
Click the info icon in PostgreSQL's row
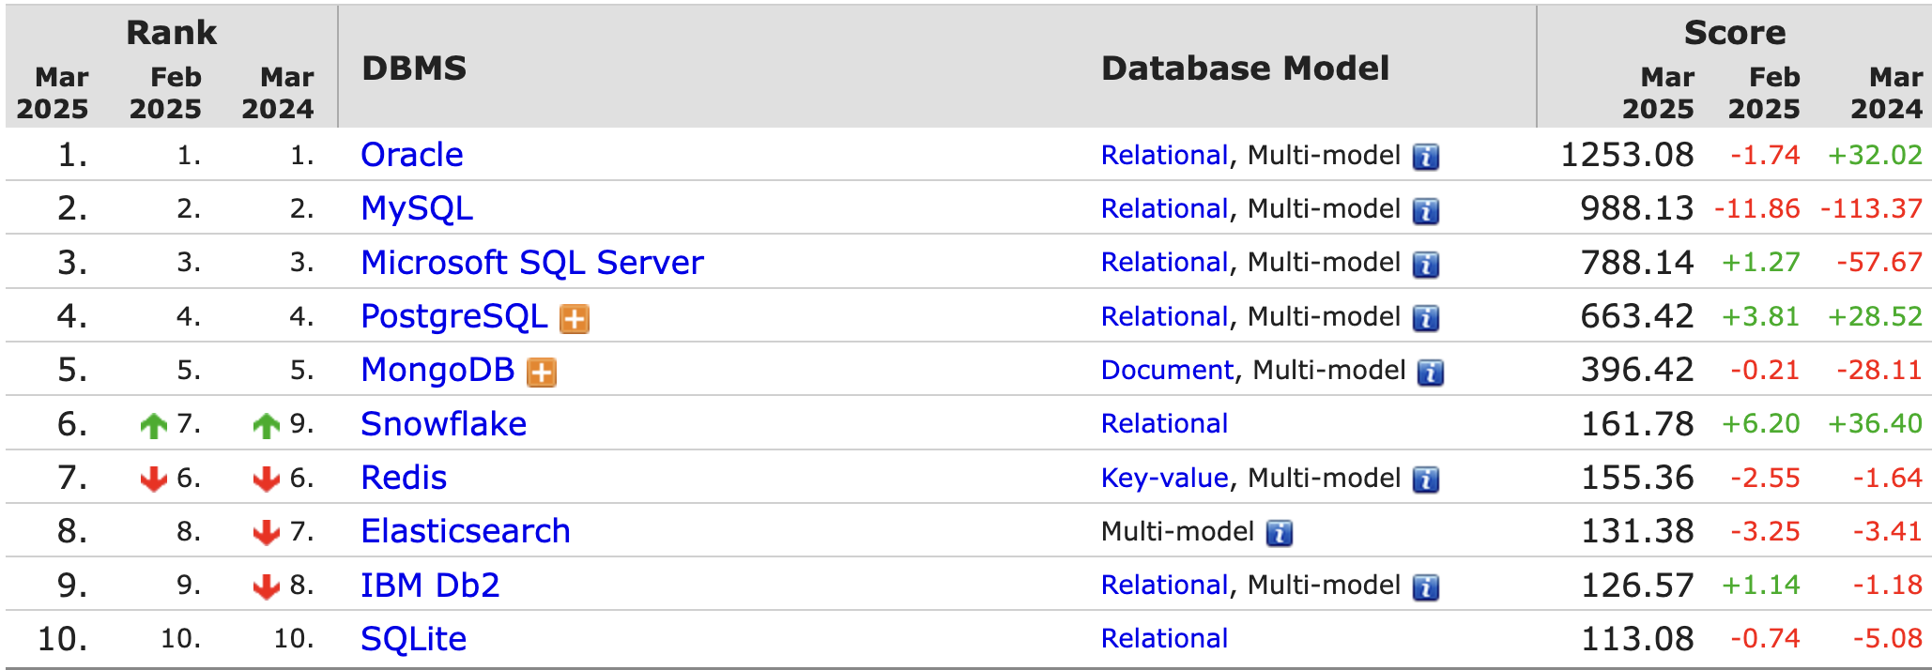1426,318
